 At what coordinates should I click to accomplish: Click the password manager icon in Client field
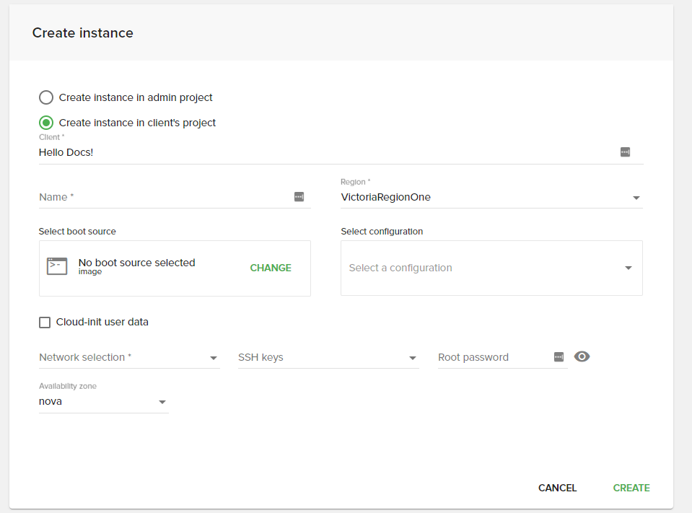click(x=625, y=152)
